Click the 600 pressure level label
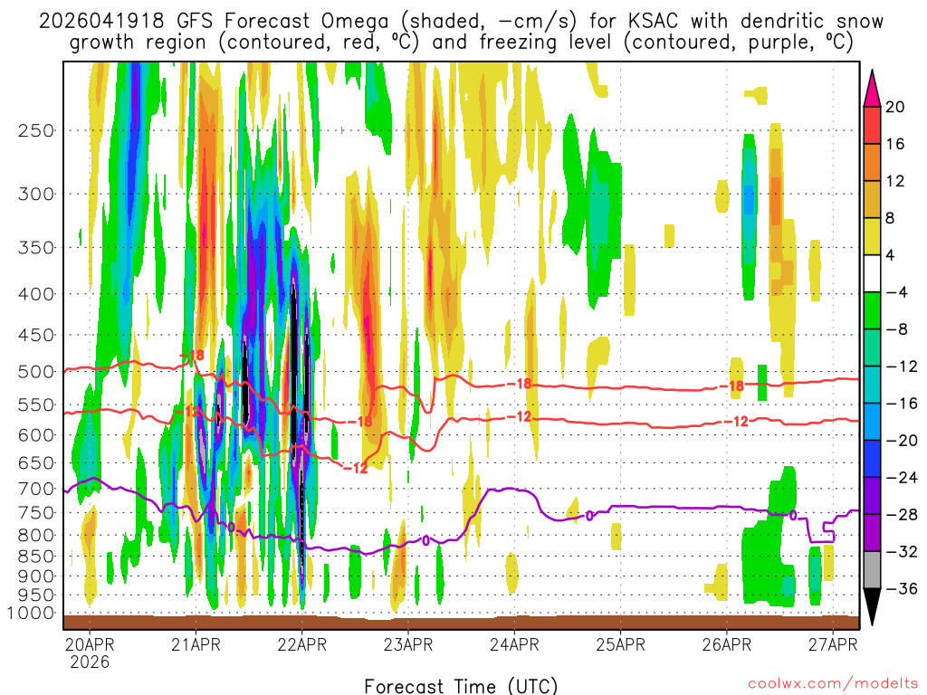 pyautogui.click(x=36, y=435)
